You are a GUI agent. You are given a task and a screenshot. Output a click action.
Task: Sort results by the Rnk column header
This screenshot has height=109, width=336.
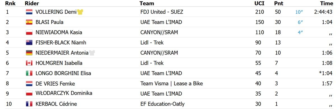pos(10,3)
